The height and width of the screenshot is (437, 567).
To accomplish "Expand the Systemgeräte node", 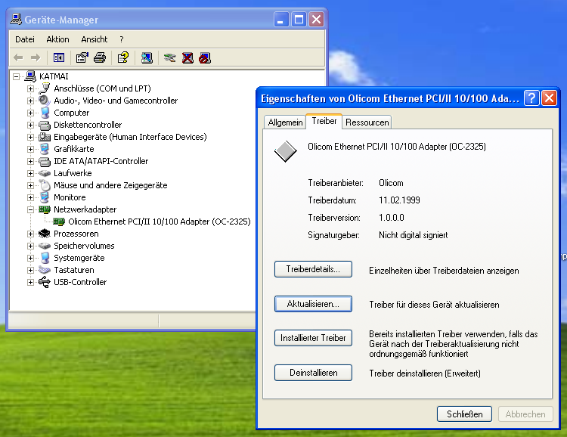I will [x=31, y=258].
